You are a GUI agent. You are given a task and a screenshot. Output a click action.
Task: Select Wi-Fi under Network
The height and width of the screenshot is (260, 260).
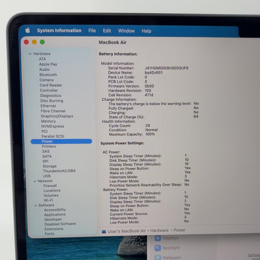(x=49, y=200)
